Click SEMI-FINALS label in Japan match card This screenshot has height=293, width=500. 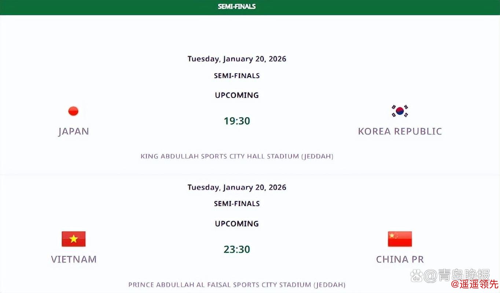[237, 76]
